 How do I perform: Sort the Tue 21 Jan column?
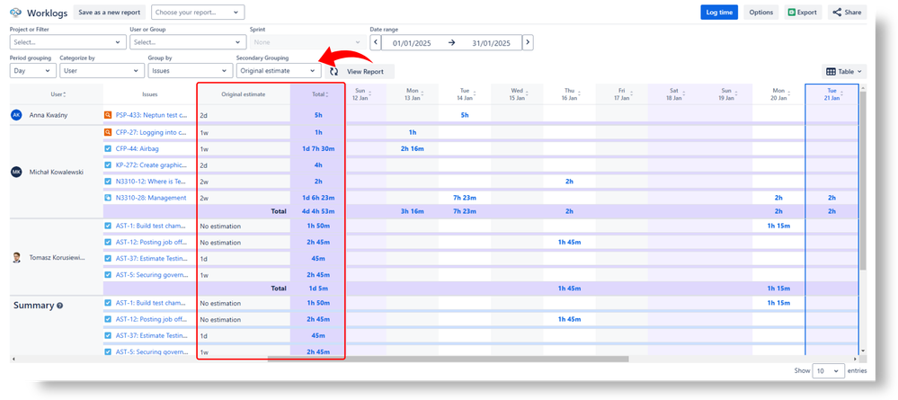click(x=842, y=94)
